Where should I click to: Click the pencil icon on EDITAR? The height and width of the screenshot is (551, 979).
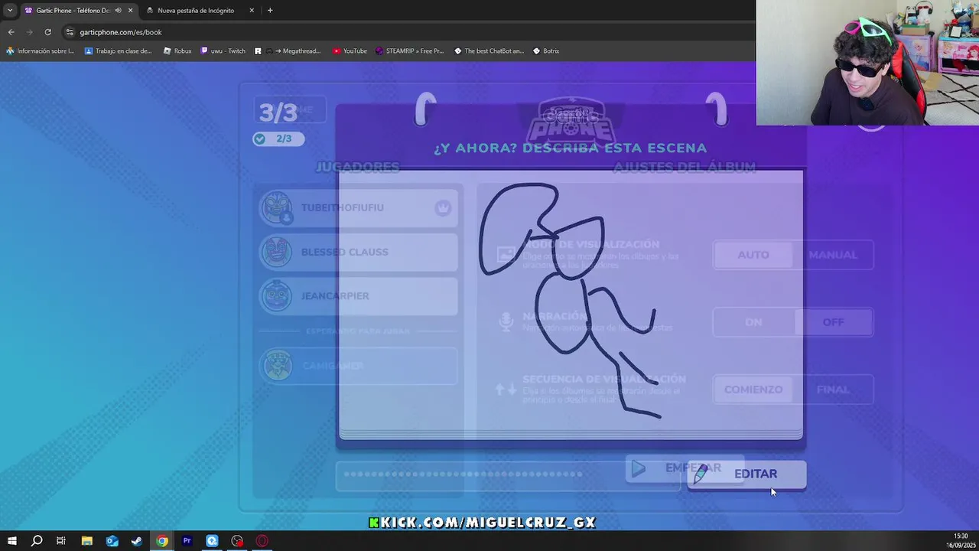point(700,474)
